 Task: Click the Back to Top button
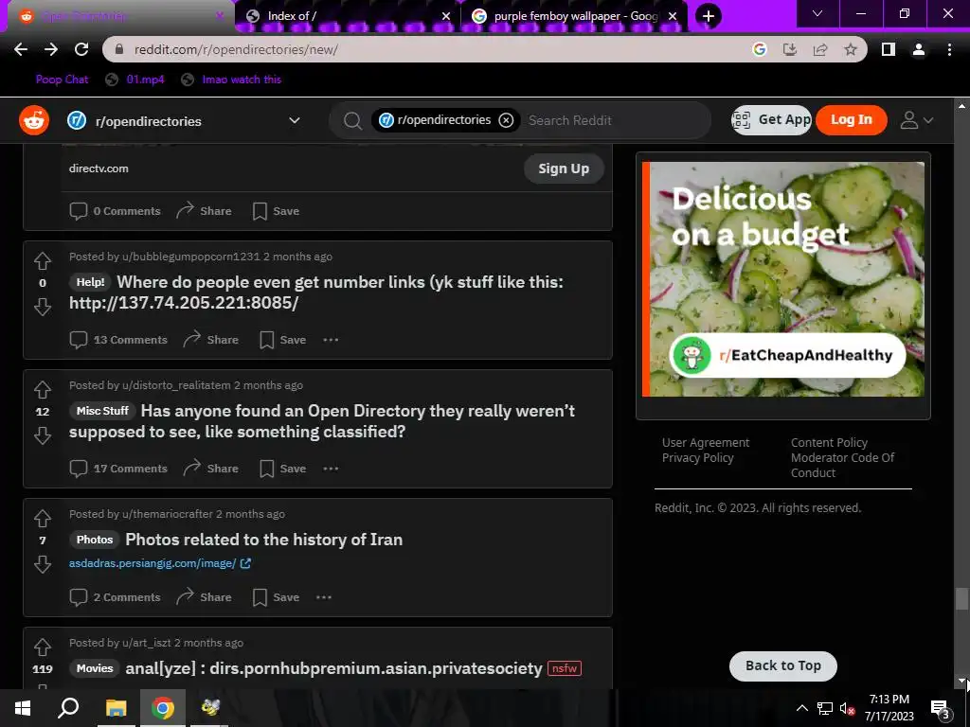[783, 665]
